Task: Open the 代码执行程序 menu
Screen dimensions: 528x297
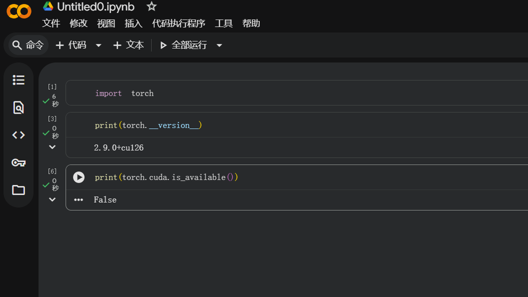Action: [x=179, y=23]
